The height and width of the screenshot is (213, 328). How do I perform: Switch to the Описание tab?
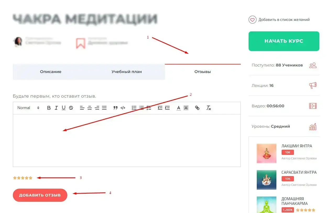coord(51,72)
